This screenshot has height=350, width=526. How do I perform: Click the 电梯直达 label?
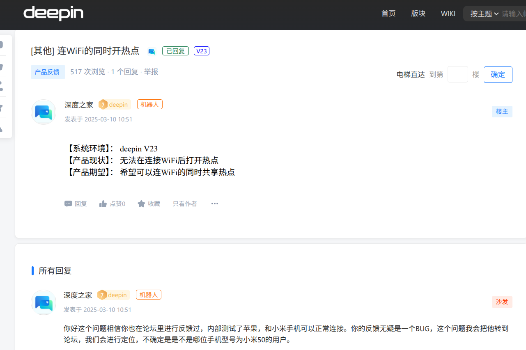pyautogui.click(x=411, y=75)
